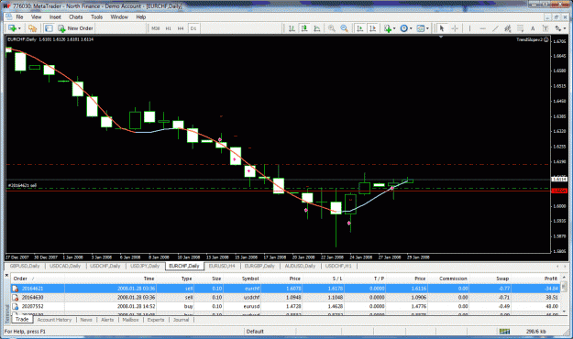
Task: Select order 20164630 usdchf row
Action: pos(285,298)
